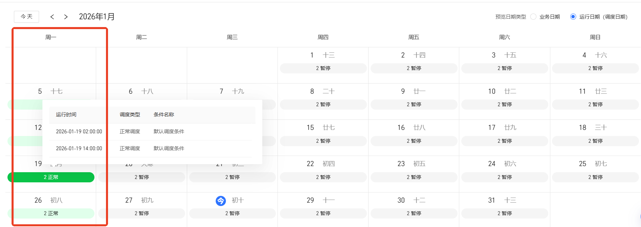Open the green 2 正常 badge on the 19th
This screenshot has width=641, height=227.
click(x=51, y=177)
